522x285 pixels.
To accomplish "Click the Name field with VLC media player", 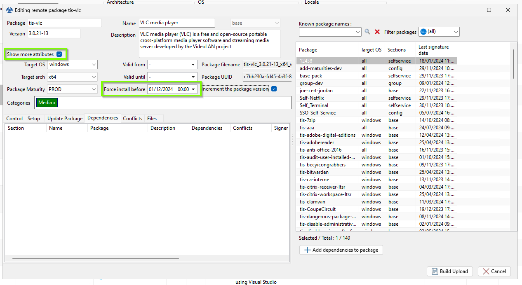I will tap(177, 23).
